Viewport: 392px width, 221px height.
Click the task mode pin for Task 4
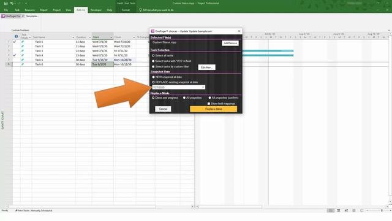click(x=23, y=55)
